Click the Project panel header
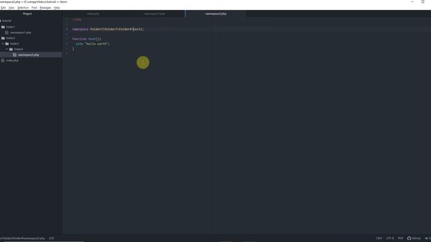Image resolution: width=431 pixels, height=242 pixels. pos(27,13)
